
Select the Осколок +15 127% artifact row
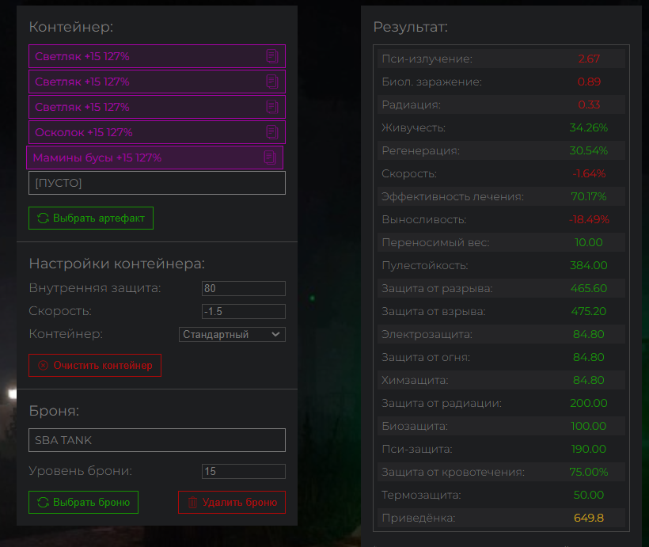[142, 132]
